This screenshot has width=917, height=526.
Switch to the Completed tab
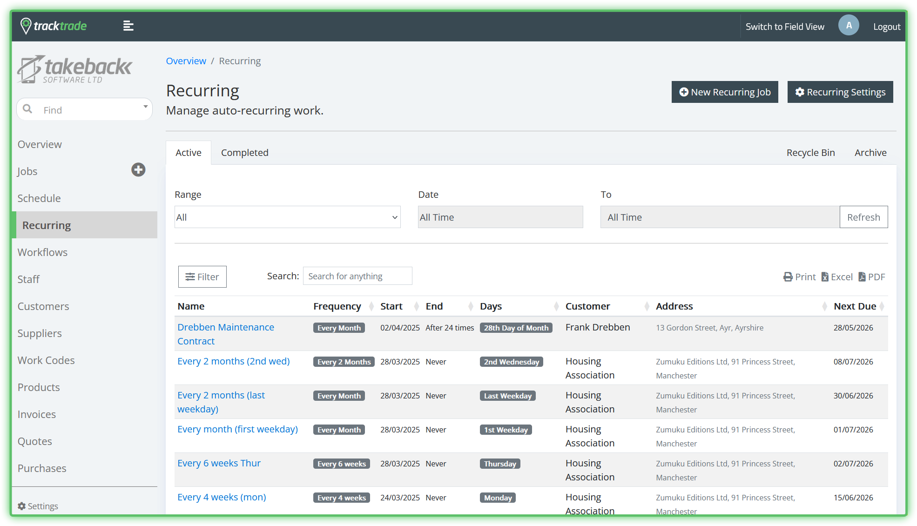click(244, 153)
